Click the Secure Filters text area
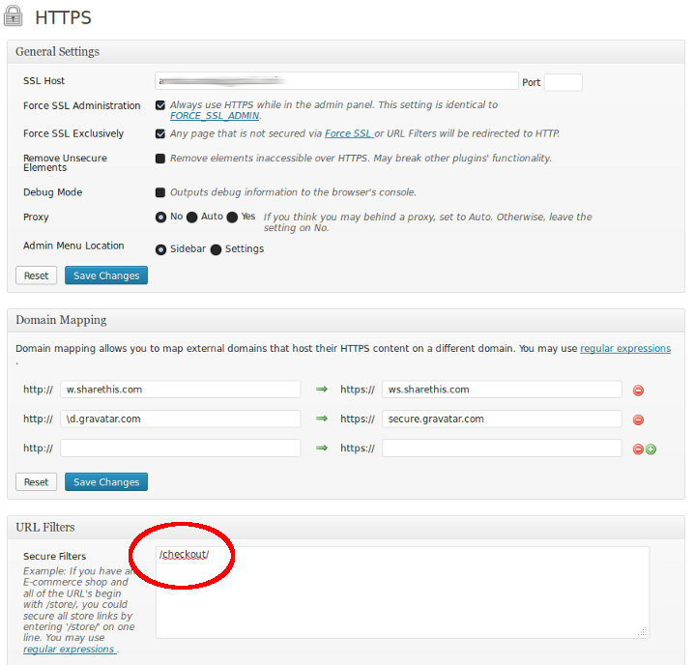 point(402,592)
